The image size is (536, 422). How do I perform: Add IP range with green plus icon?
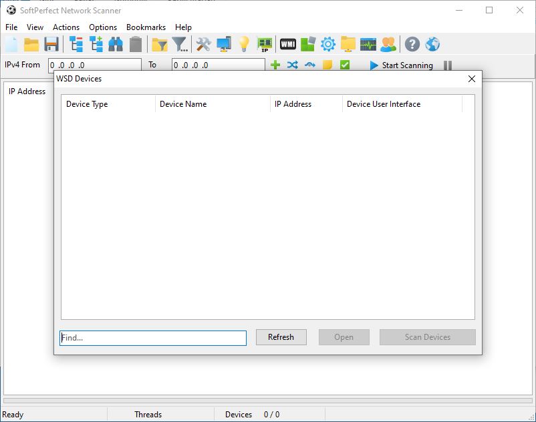[x=275, y=65]
